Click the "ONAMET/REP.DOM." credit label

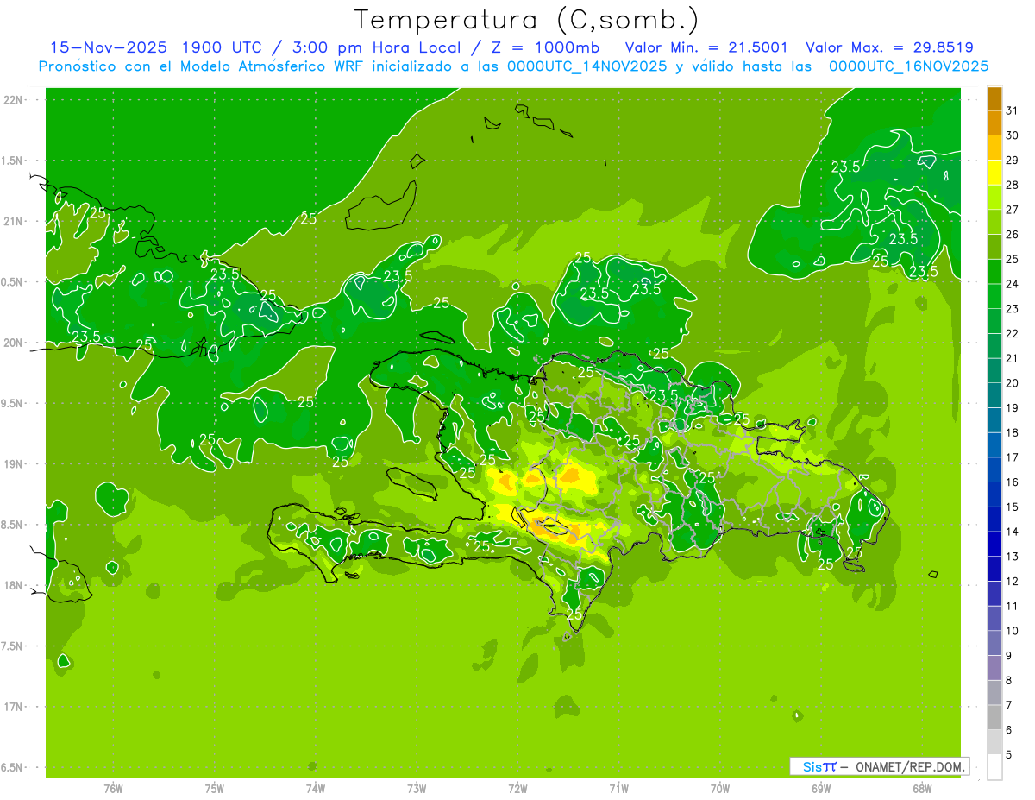point(909,766)
